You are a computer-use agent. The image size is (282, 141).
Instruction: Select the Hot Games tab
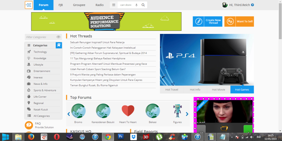click(x=242, y=90)
